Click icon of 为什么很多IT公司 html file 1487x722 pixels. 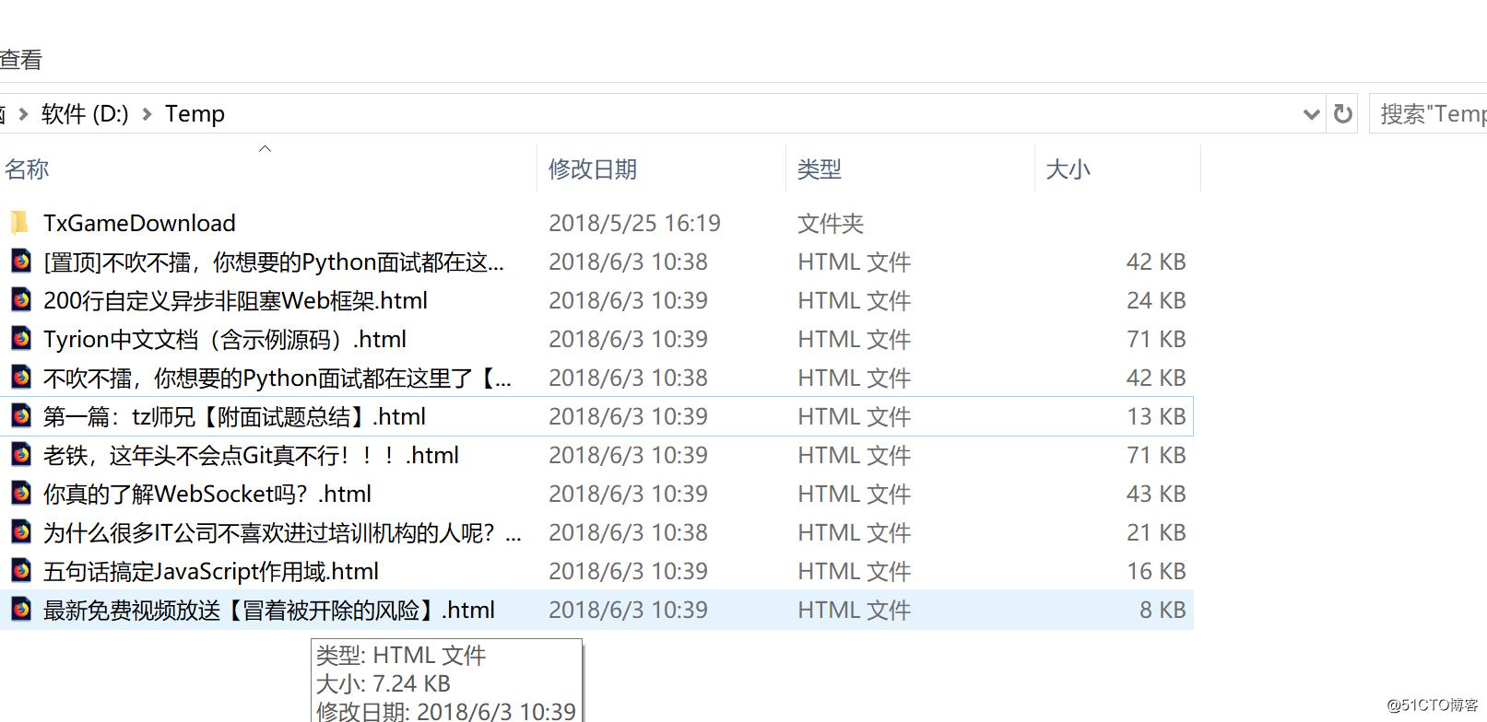click(x=20, y=532)
